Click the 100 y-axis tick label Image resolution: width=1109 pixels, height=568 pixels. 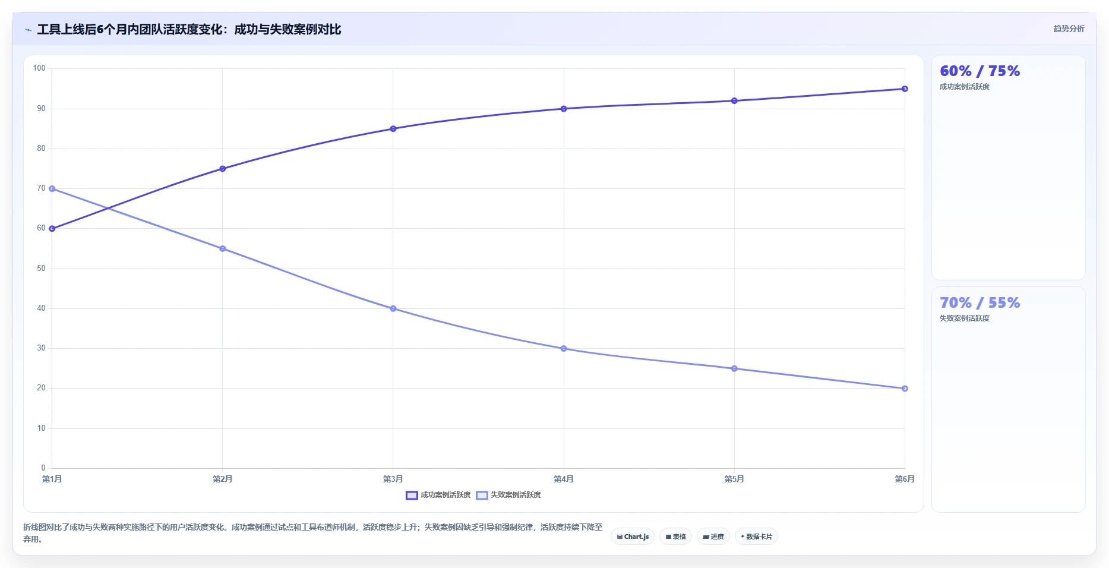[x=39, y=68]
